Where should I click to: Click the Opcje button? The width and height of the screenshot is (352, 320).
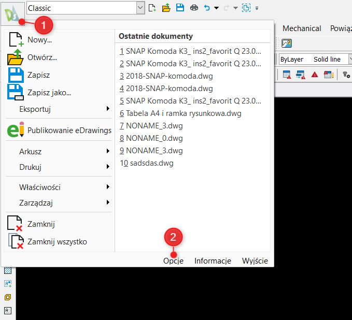pos(173,261)
